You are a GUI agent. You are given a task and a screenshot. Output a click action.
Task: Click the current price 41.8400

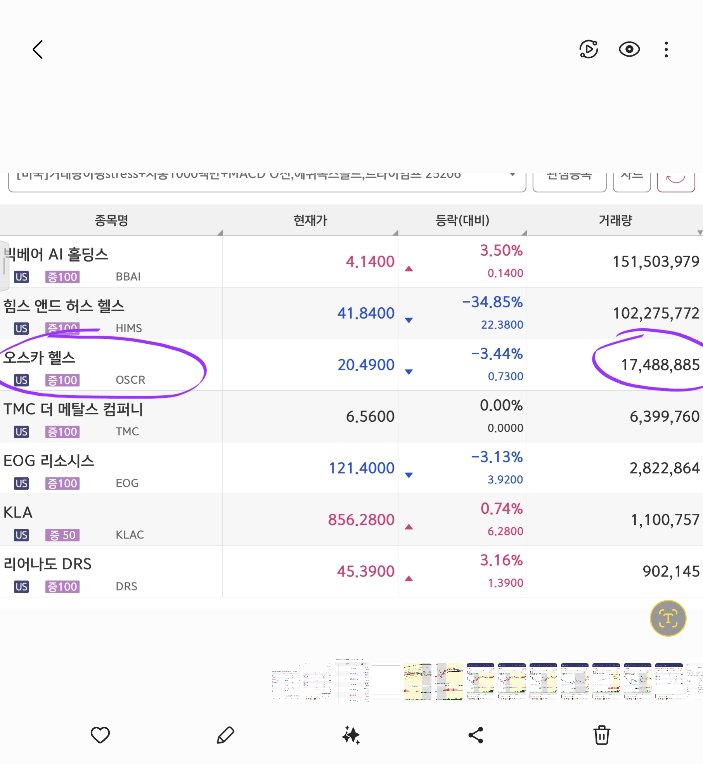click(x=366, y=314)
